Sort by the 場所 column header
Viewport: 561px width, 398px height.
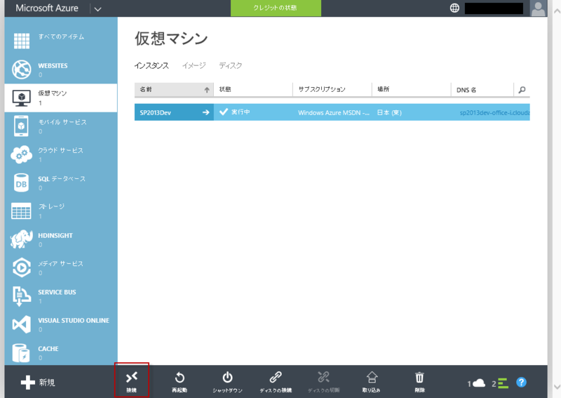[412, 90]
